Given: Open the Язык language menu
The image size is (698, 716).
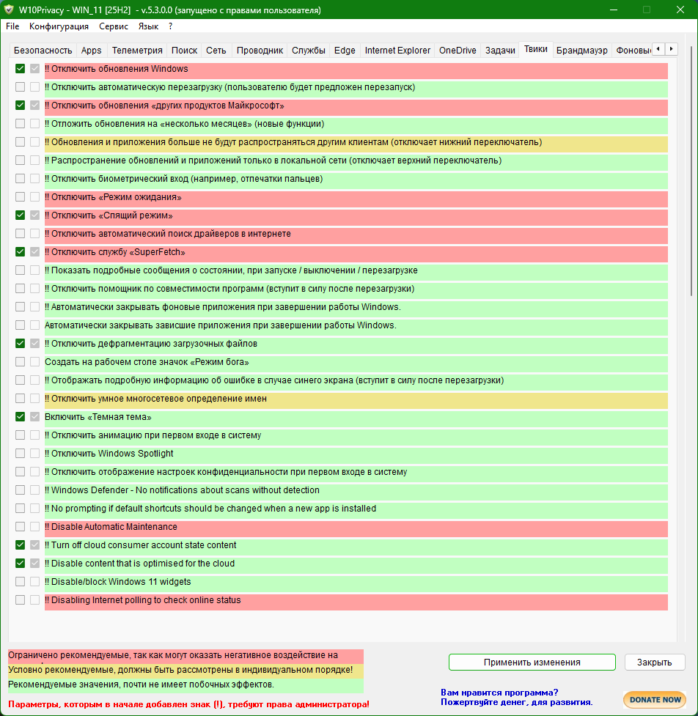Looking at the screenshot, I should [x=148, y=26].
